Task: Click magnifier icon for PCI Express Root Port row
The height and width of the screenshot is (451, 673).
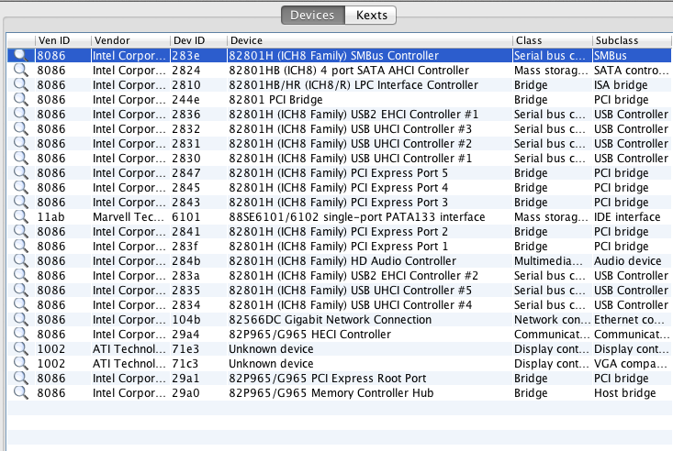Action: [x=20, y=379]
